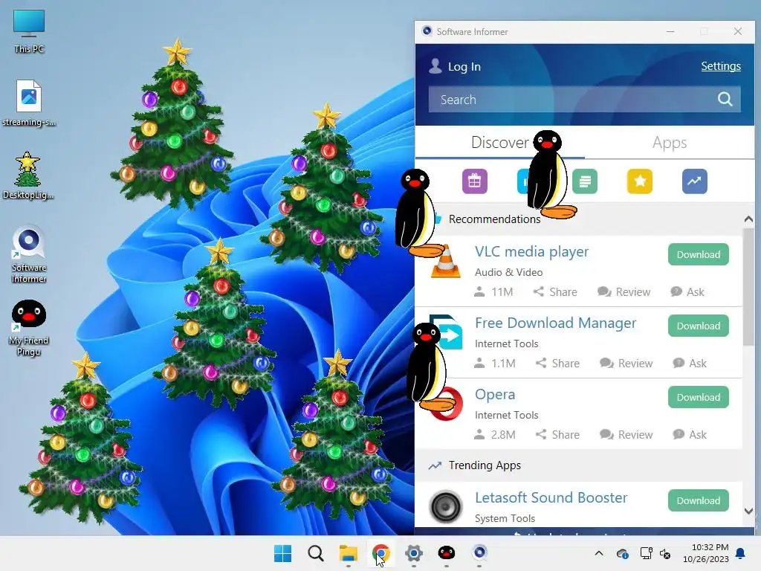Open the blue trending chart icon
The image size is (761, 571).
695,181
